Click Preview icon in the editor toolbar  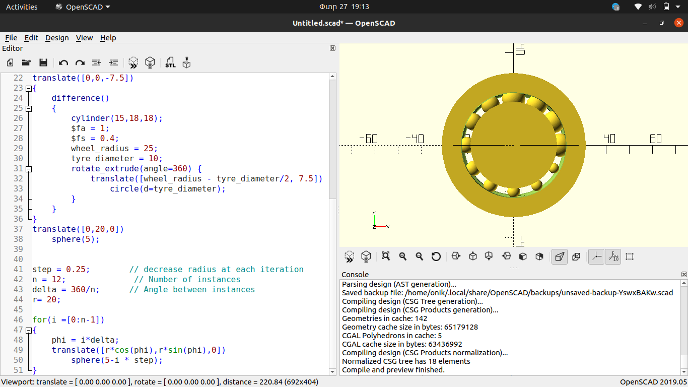pyautogui.click(x=133, y=62)
